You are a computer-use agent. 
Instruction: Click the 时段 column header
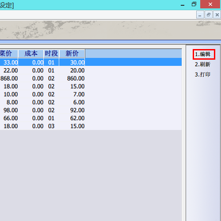pos(51,53)
